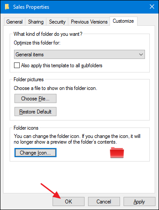Switch to the General tab
This screenshot has height=210, width=159.
click(14, 22)
